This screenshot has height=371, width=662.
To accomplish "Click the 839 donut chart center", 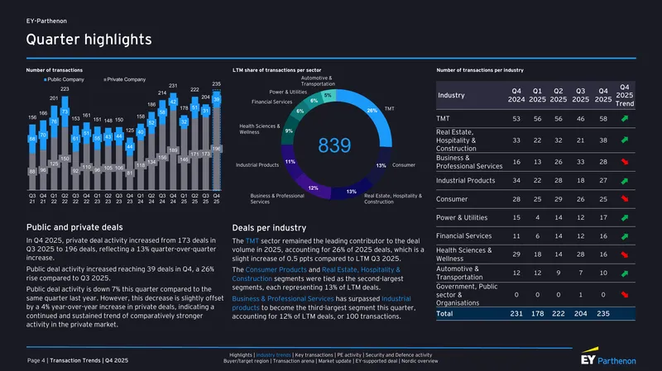I will click(x=334, y=145).
